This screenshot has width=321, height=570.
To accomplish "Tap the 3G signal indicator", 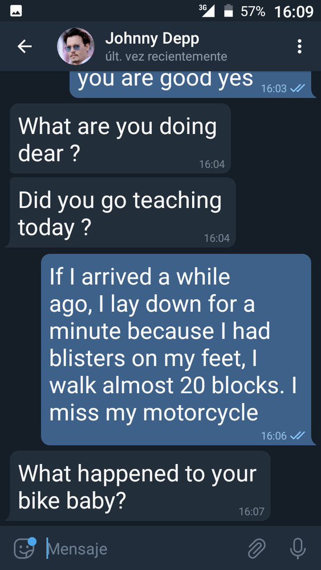I will 207,11.
